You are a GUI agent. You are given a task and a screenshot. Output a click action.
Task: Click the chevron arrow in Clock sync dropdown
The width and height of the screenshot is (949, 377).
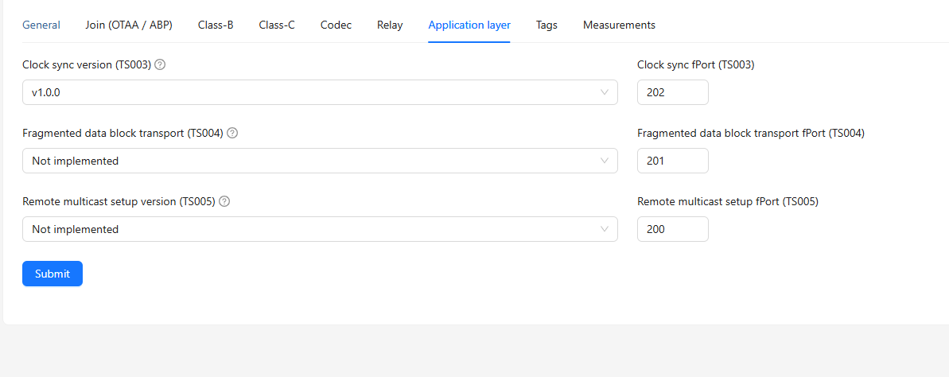click(x=605, y=92)
